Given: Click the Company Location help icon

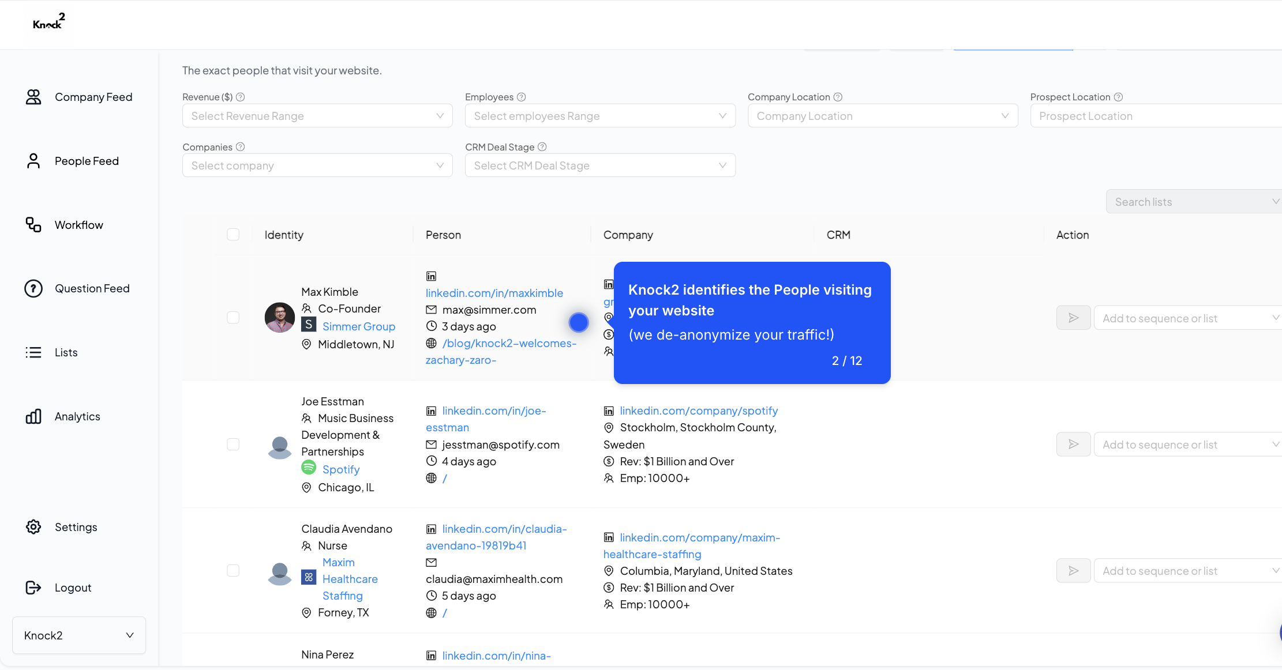Looking at the screenshot, I should 838,97.
